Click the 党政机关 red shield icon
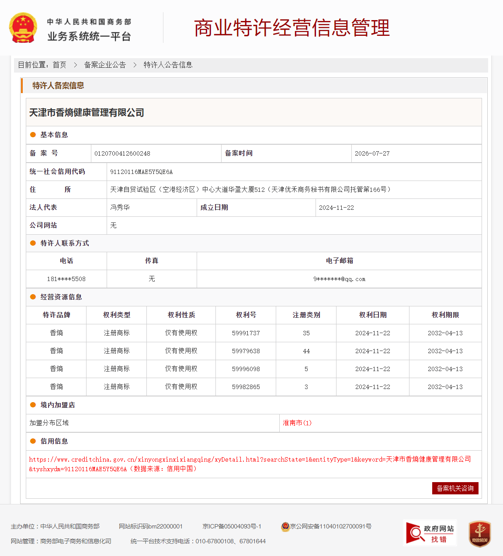Screen dimensions: 503x556 click(x=479, y=534)
